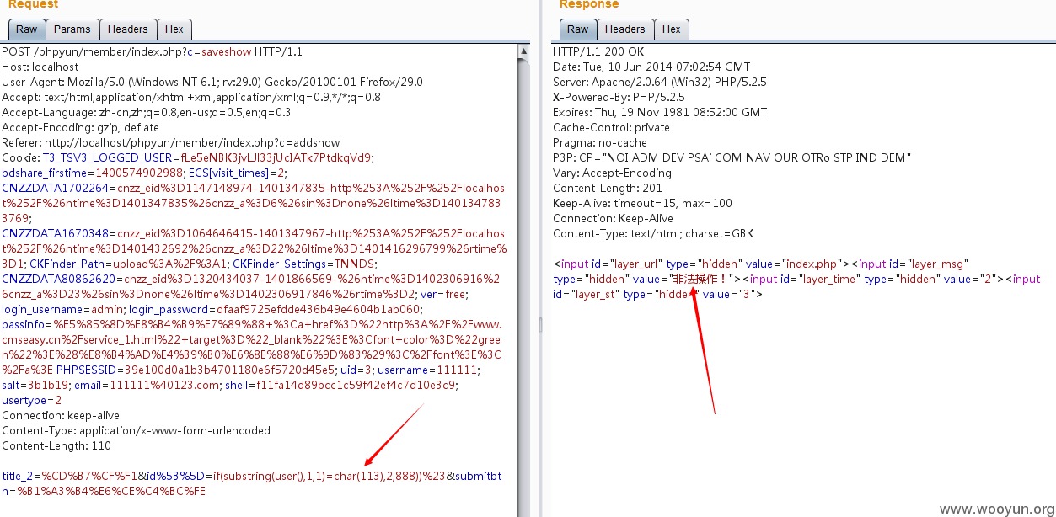This screenshot has width=1056, height=517.
Task: Click Content-Type application/x-www-form-urlencoded line
Action: pyautogui.click(x=137, y=430)
